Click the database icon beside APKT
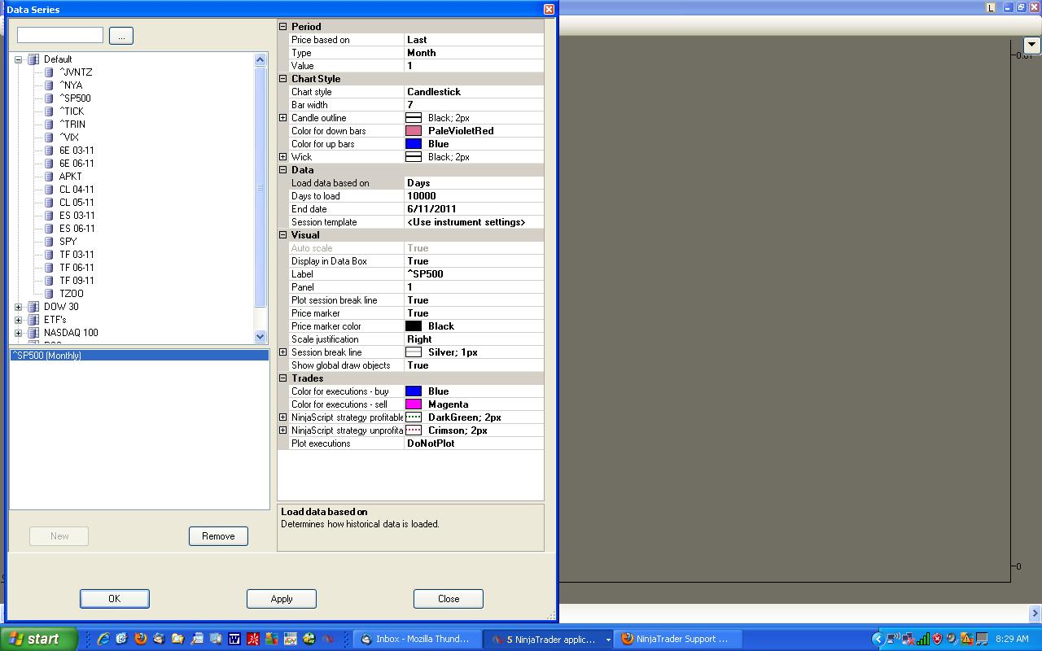This screenshot has height=651, width=1042. 49,177
